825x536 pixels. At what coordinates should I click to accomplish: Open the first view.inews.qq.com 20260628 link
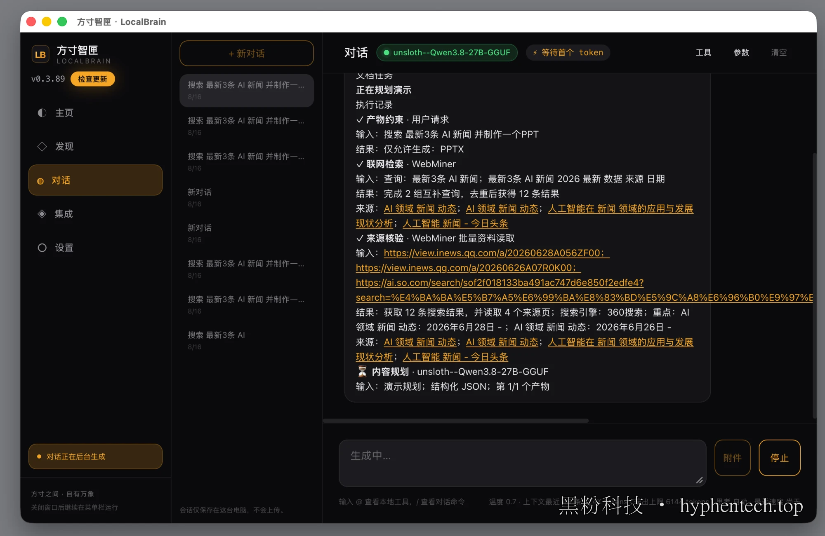click(496, 253)
